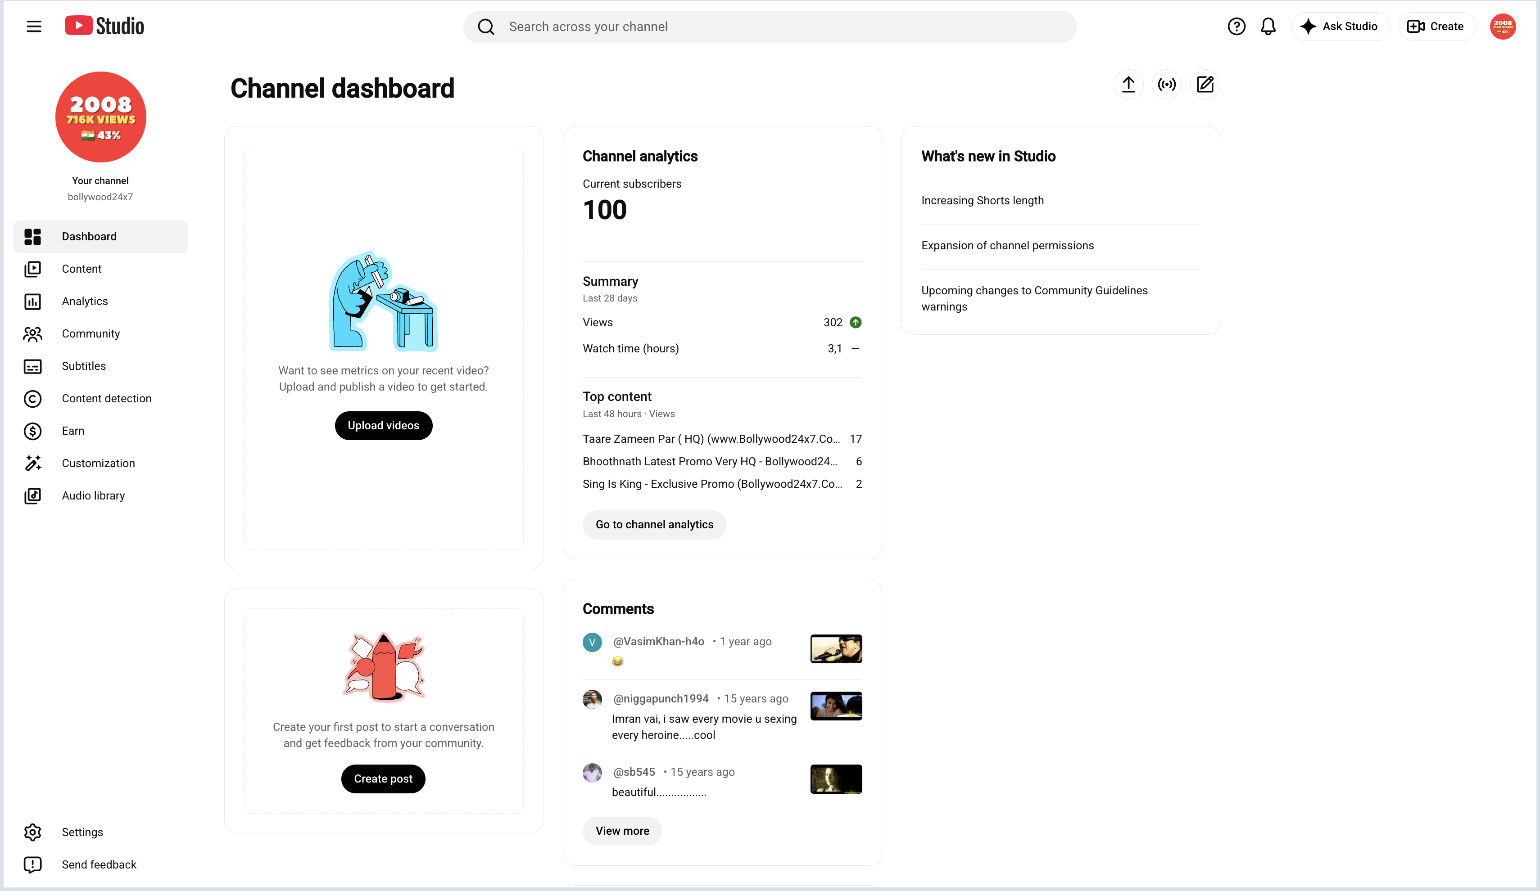Open video thumbnail beside @VasimKhan-h4o's comment

pyautogui.click(x=836, y=648)
